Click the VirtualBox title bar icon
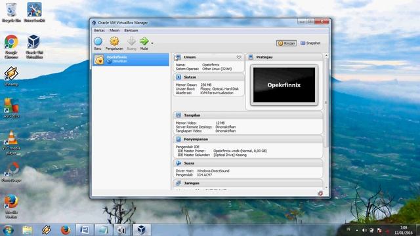 pos(94,23)
